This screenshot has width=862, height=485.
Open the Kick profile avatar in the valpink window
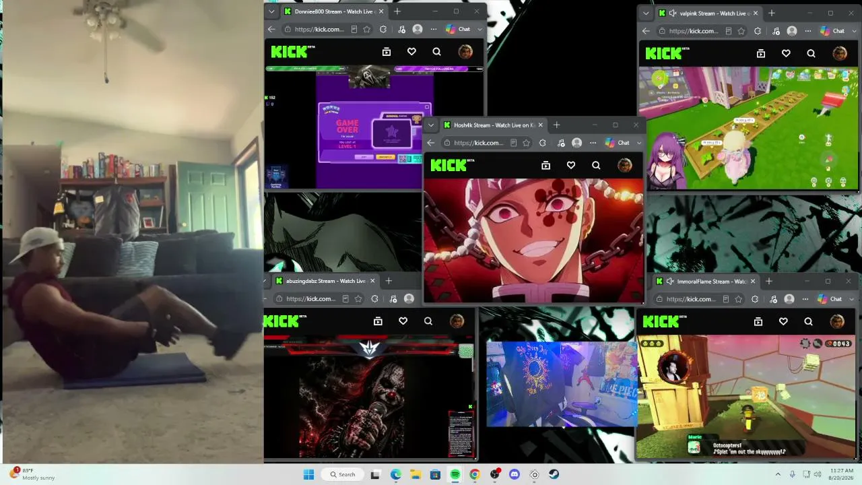pos(839,53)
